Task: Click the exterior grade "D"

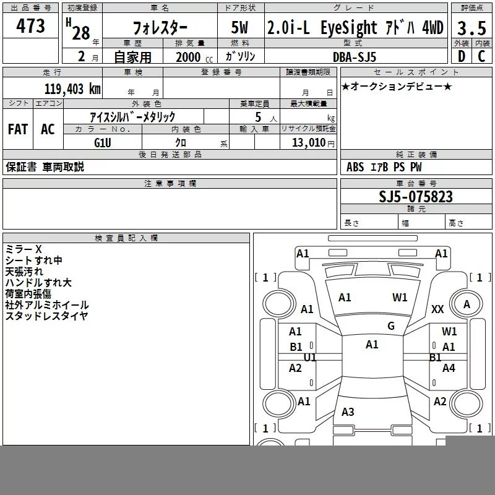Action: (x=462, y=56)
